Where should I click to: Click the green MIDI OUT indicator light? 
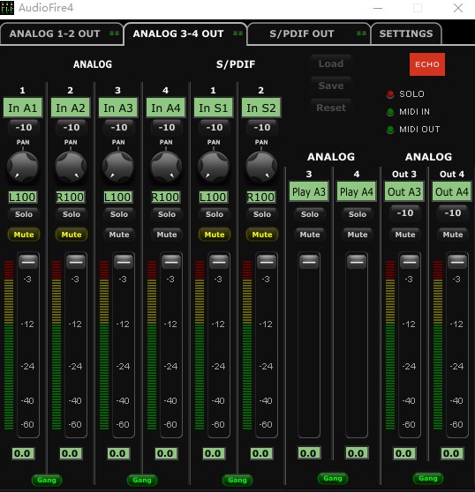pyautogui.click(x=390, y=130)
